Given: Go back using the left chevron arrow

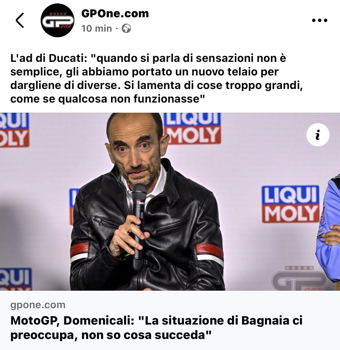Looking at the screenshot, I should 20,20.
